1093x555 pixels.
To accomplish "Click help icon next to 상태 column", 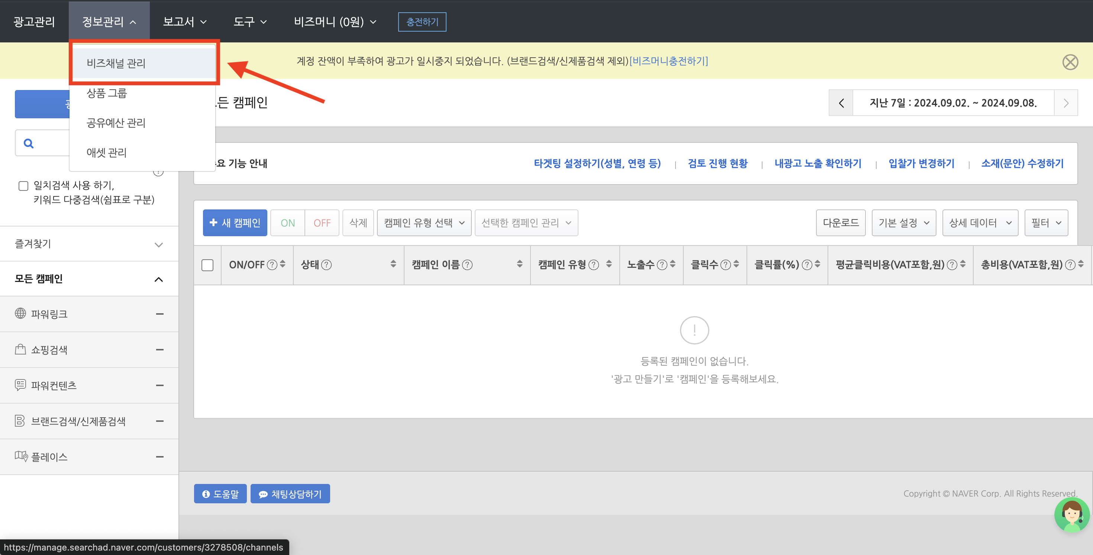I will point(326,264).
